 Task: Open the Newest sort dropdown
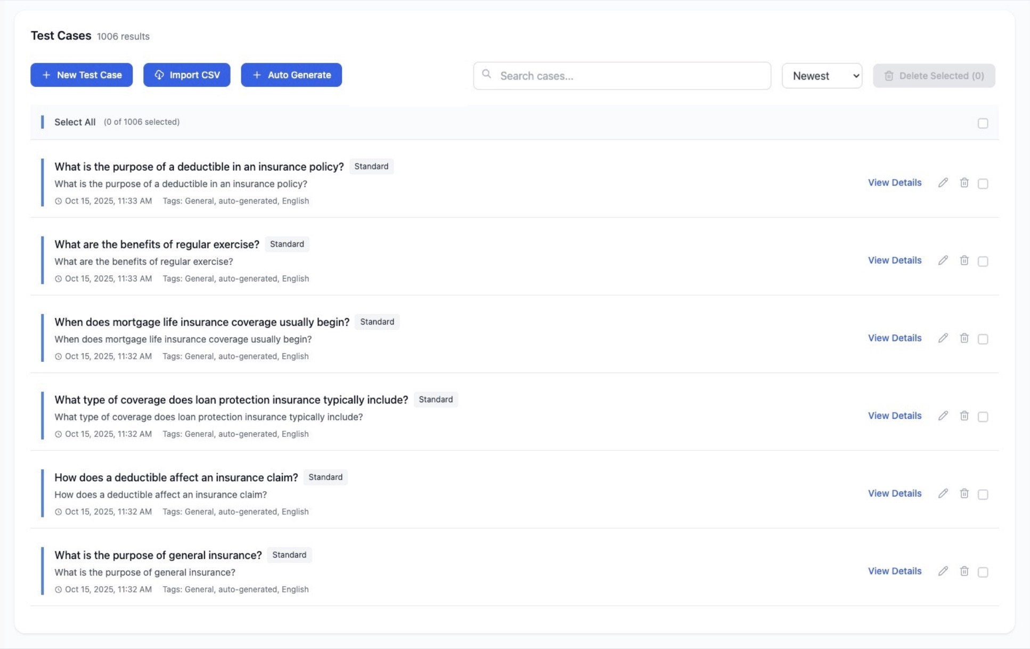[x=821, y=76]
